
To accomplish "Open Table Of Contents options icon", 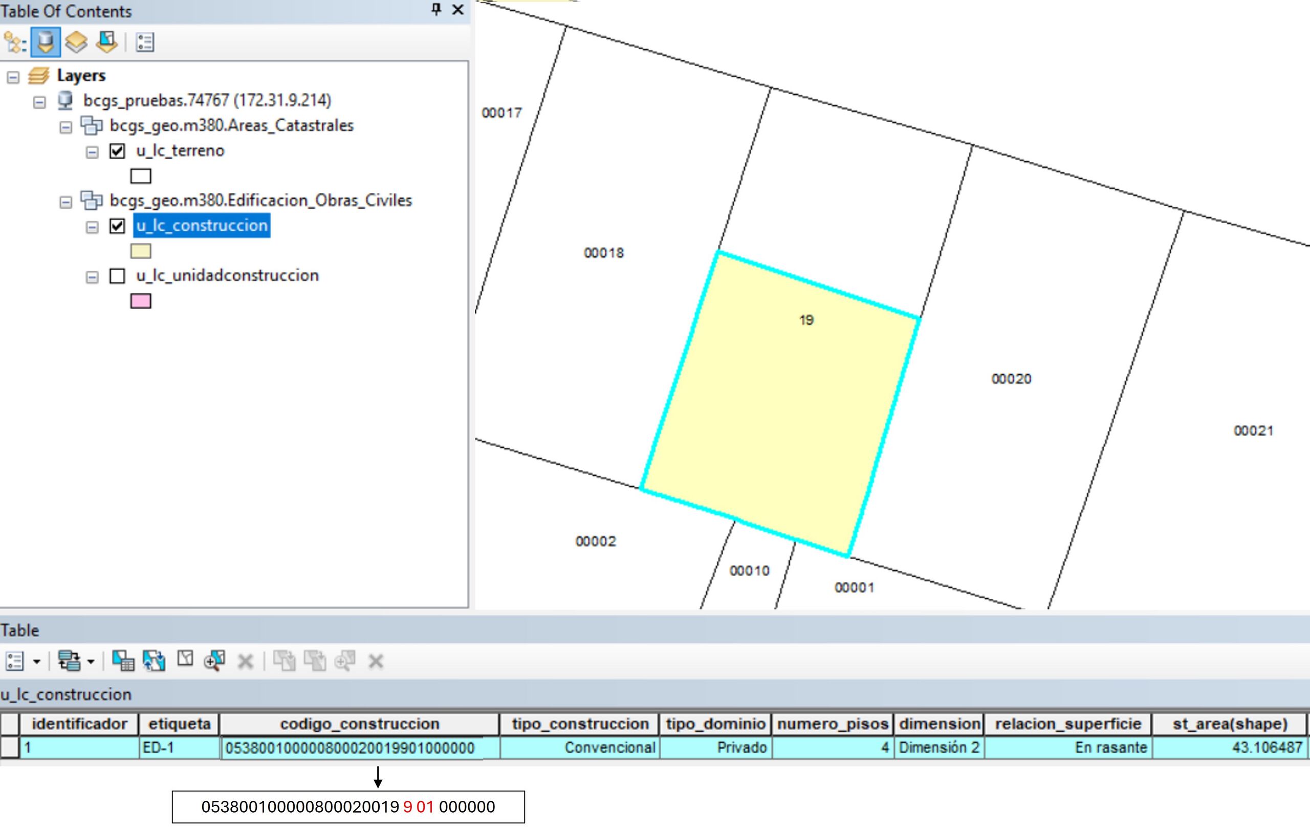I will [145, 42].
